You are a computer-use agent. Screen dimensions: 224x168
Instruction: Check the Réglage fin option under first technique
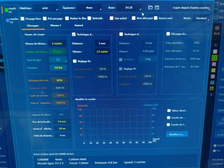pos(74,61)
